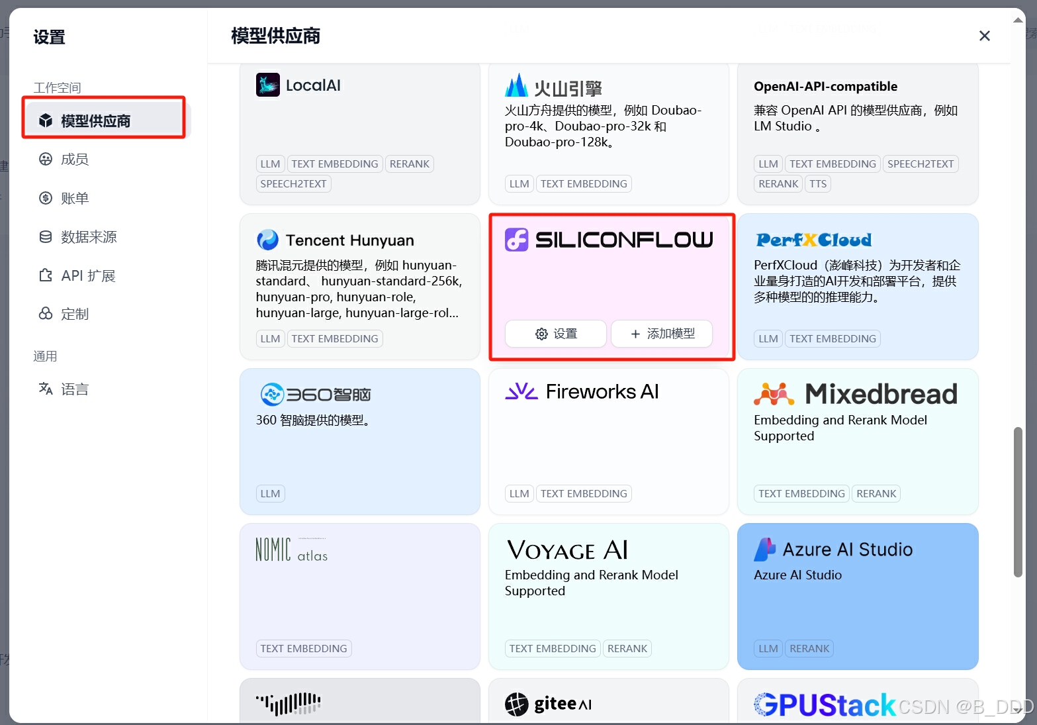Click the LLM tag on 360智脑 card
The height and width of the screenshot is (725, 1037).
[x=270, y=494]
